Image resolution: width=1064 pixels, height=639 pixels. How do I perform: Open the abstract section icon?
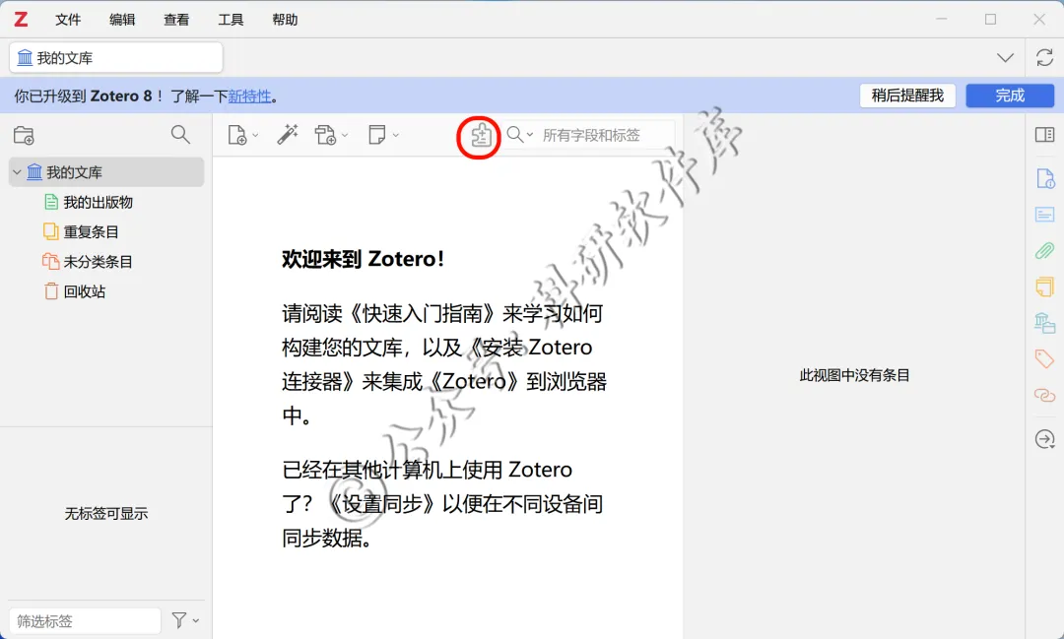click(x=1044, y=215)
